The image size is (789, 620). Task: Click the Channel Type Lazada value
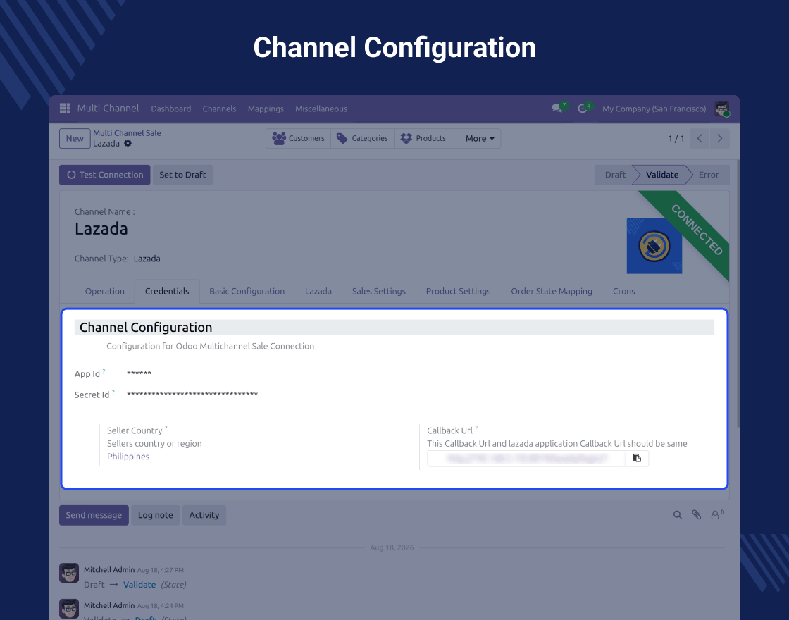[147, 259]
